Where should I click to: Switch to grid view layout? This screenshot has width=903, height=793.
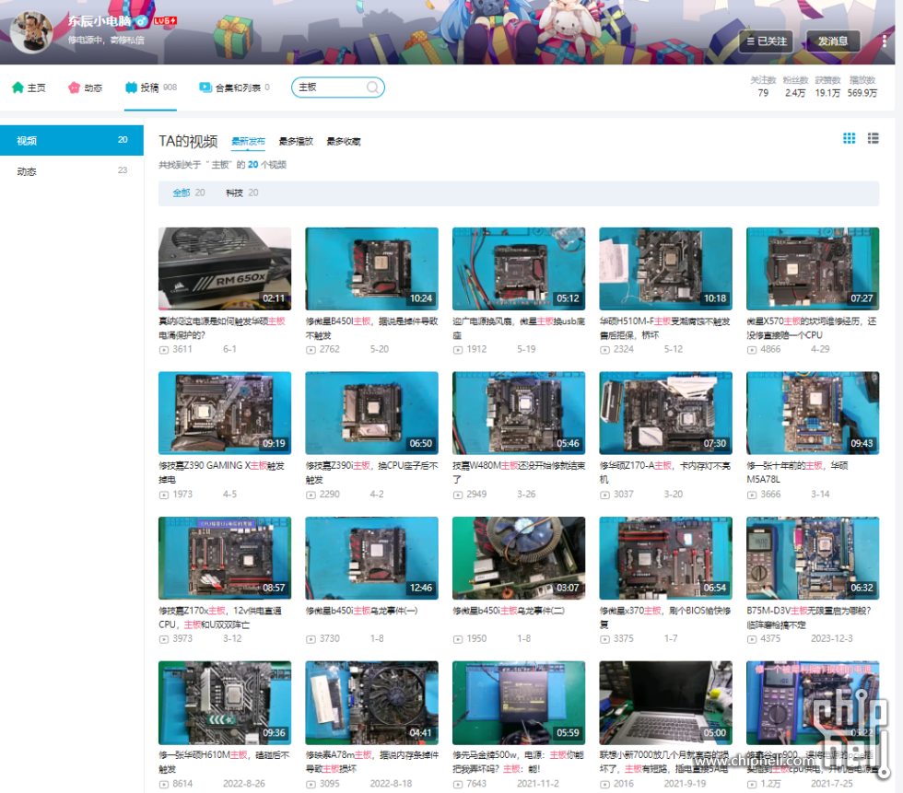point(849,138)
